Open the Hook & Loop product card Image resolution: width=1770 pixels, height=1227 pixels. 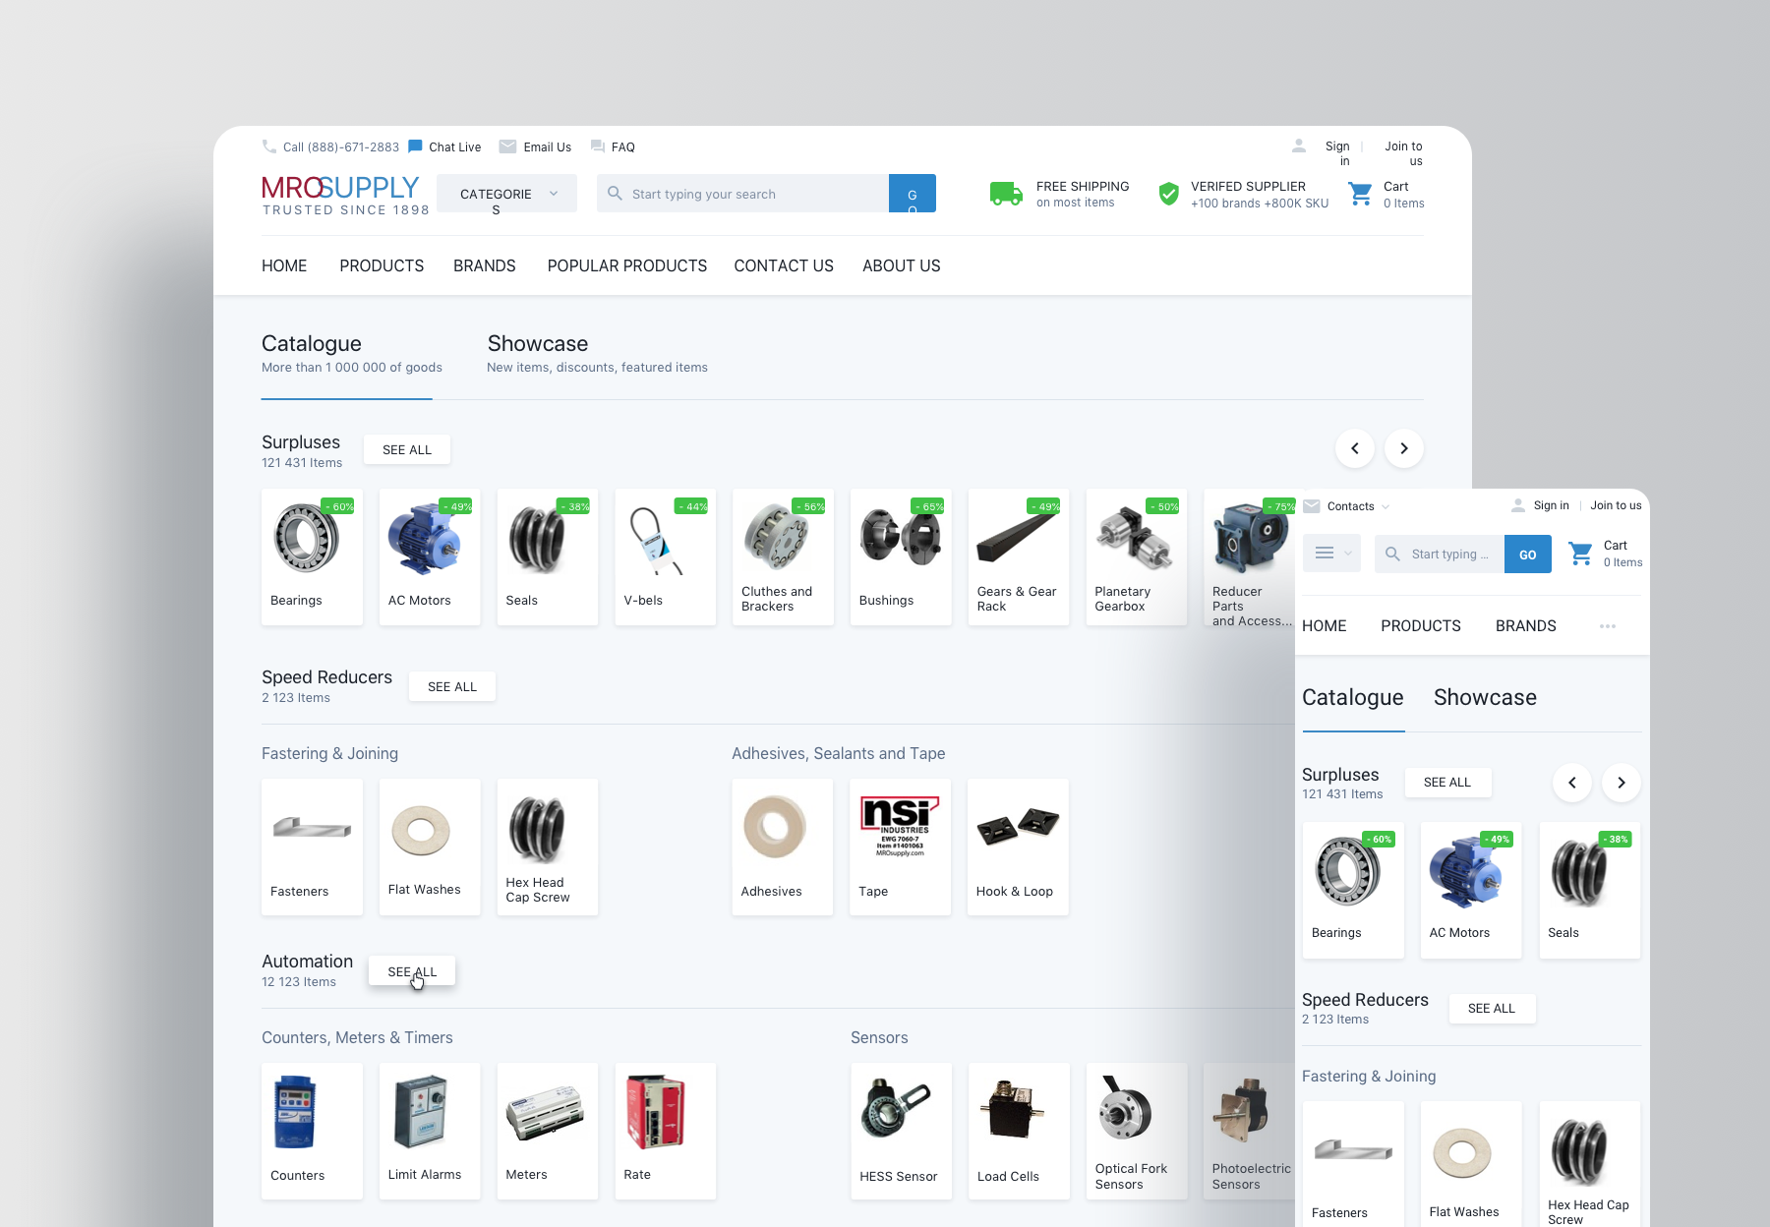pos(1018,847)
